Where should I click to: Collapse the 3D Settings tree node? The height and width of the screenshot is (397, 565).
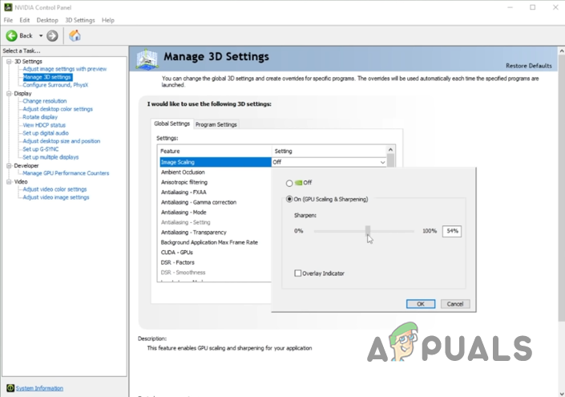pos(9,61)
